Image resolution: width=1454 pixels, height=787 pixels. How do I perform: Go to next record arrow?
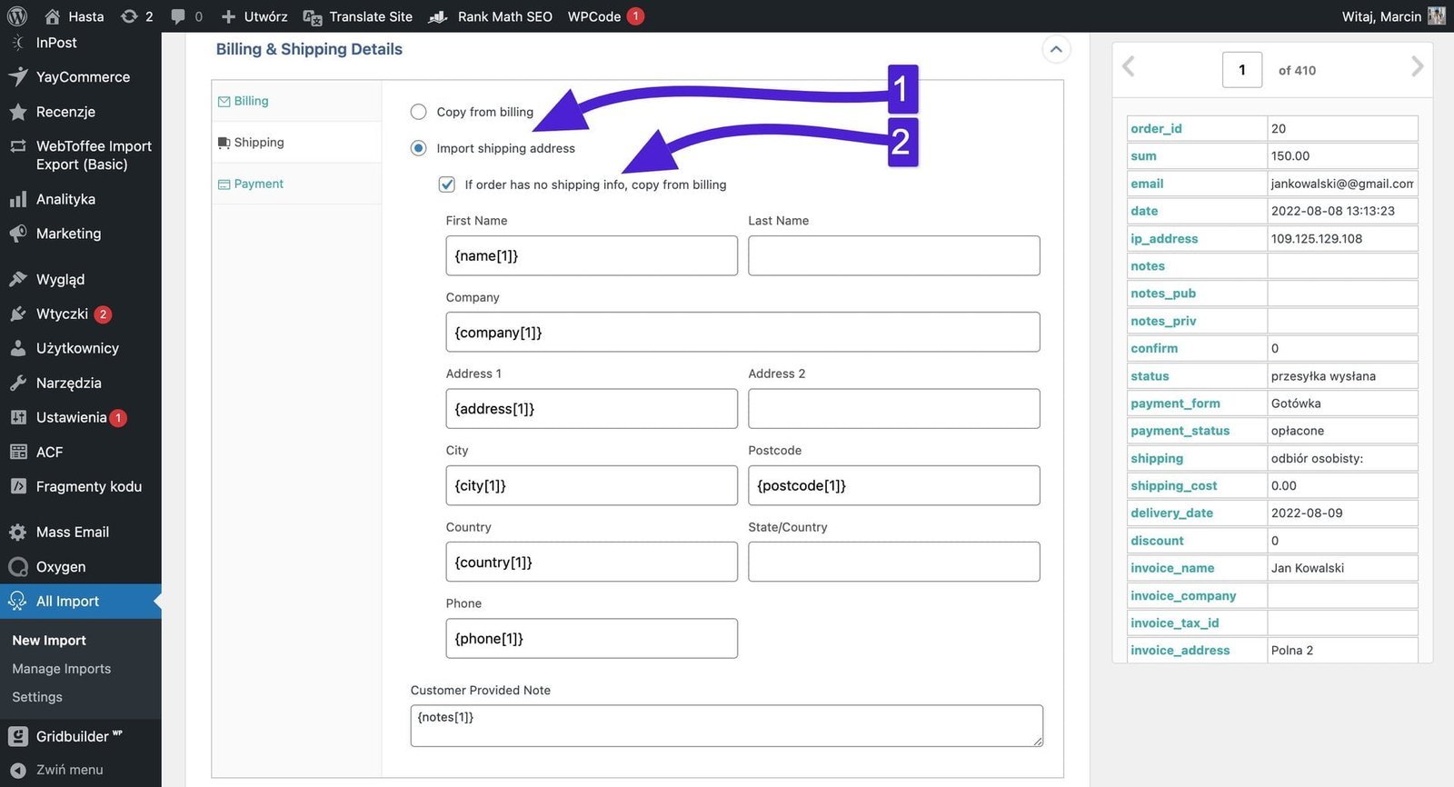(1416, 67)
